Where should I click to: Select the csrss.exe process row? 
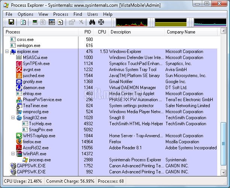(110, 39)
